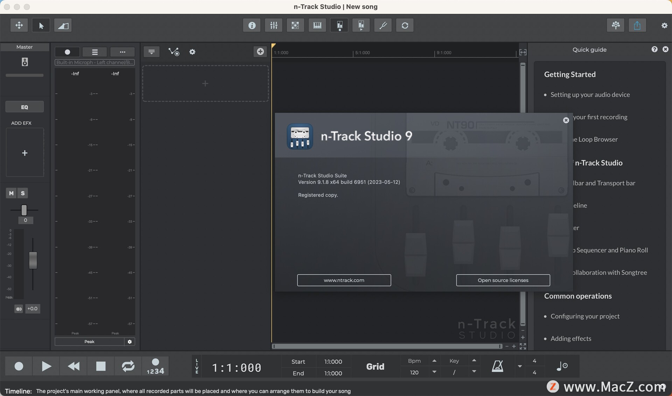Toggle the left mixer-panel toolbar icon
The width and height of the screenshot is (672, 396).
pos(339,25)
